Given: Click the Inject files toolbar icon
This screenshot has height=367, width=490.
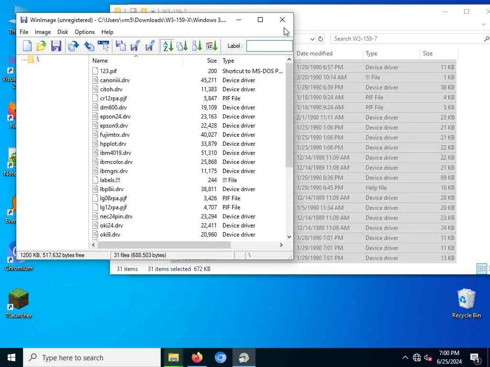Looking at the screenshot, I should click(x=73, y=46).
